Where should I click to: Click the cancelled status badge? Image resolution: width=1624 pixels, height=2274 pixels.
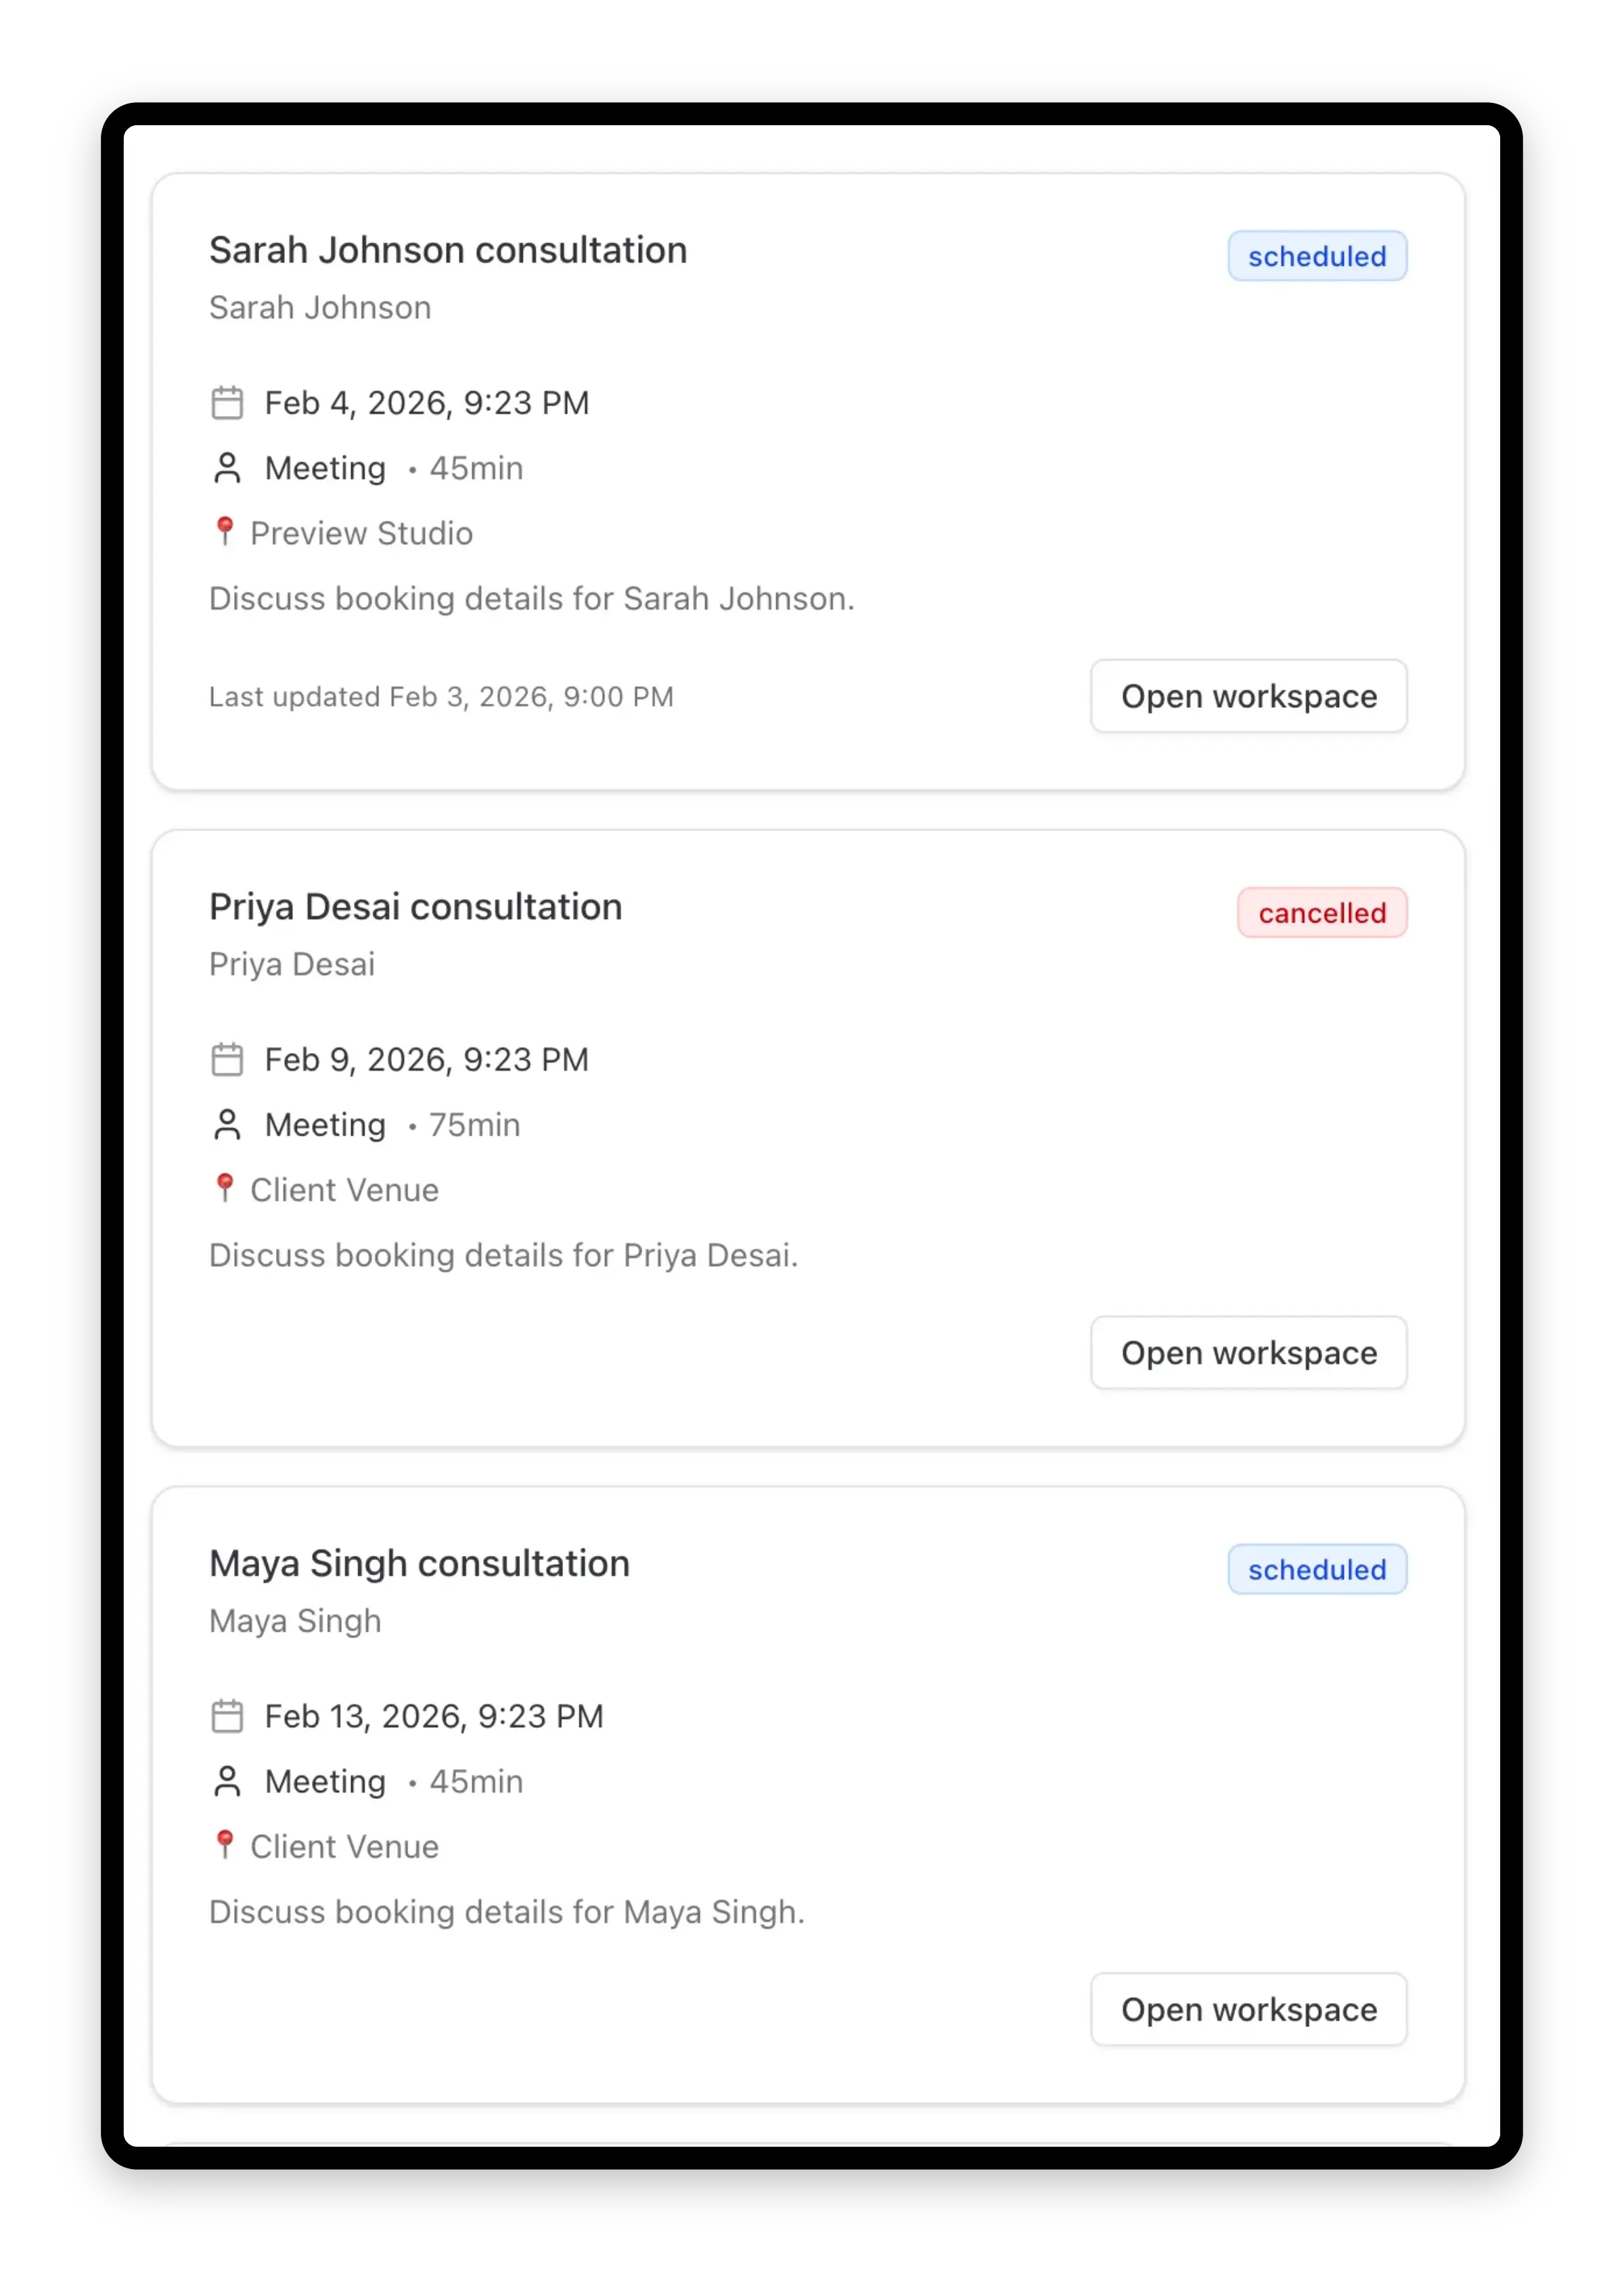1321,913
